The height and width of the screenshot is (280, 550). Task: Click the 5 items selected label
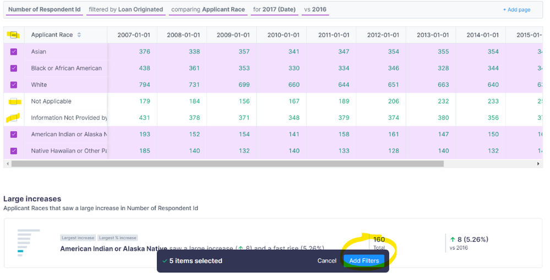coord(196,261)
